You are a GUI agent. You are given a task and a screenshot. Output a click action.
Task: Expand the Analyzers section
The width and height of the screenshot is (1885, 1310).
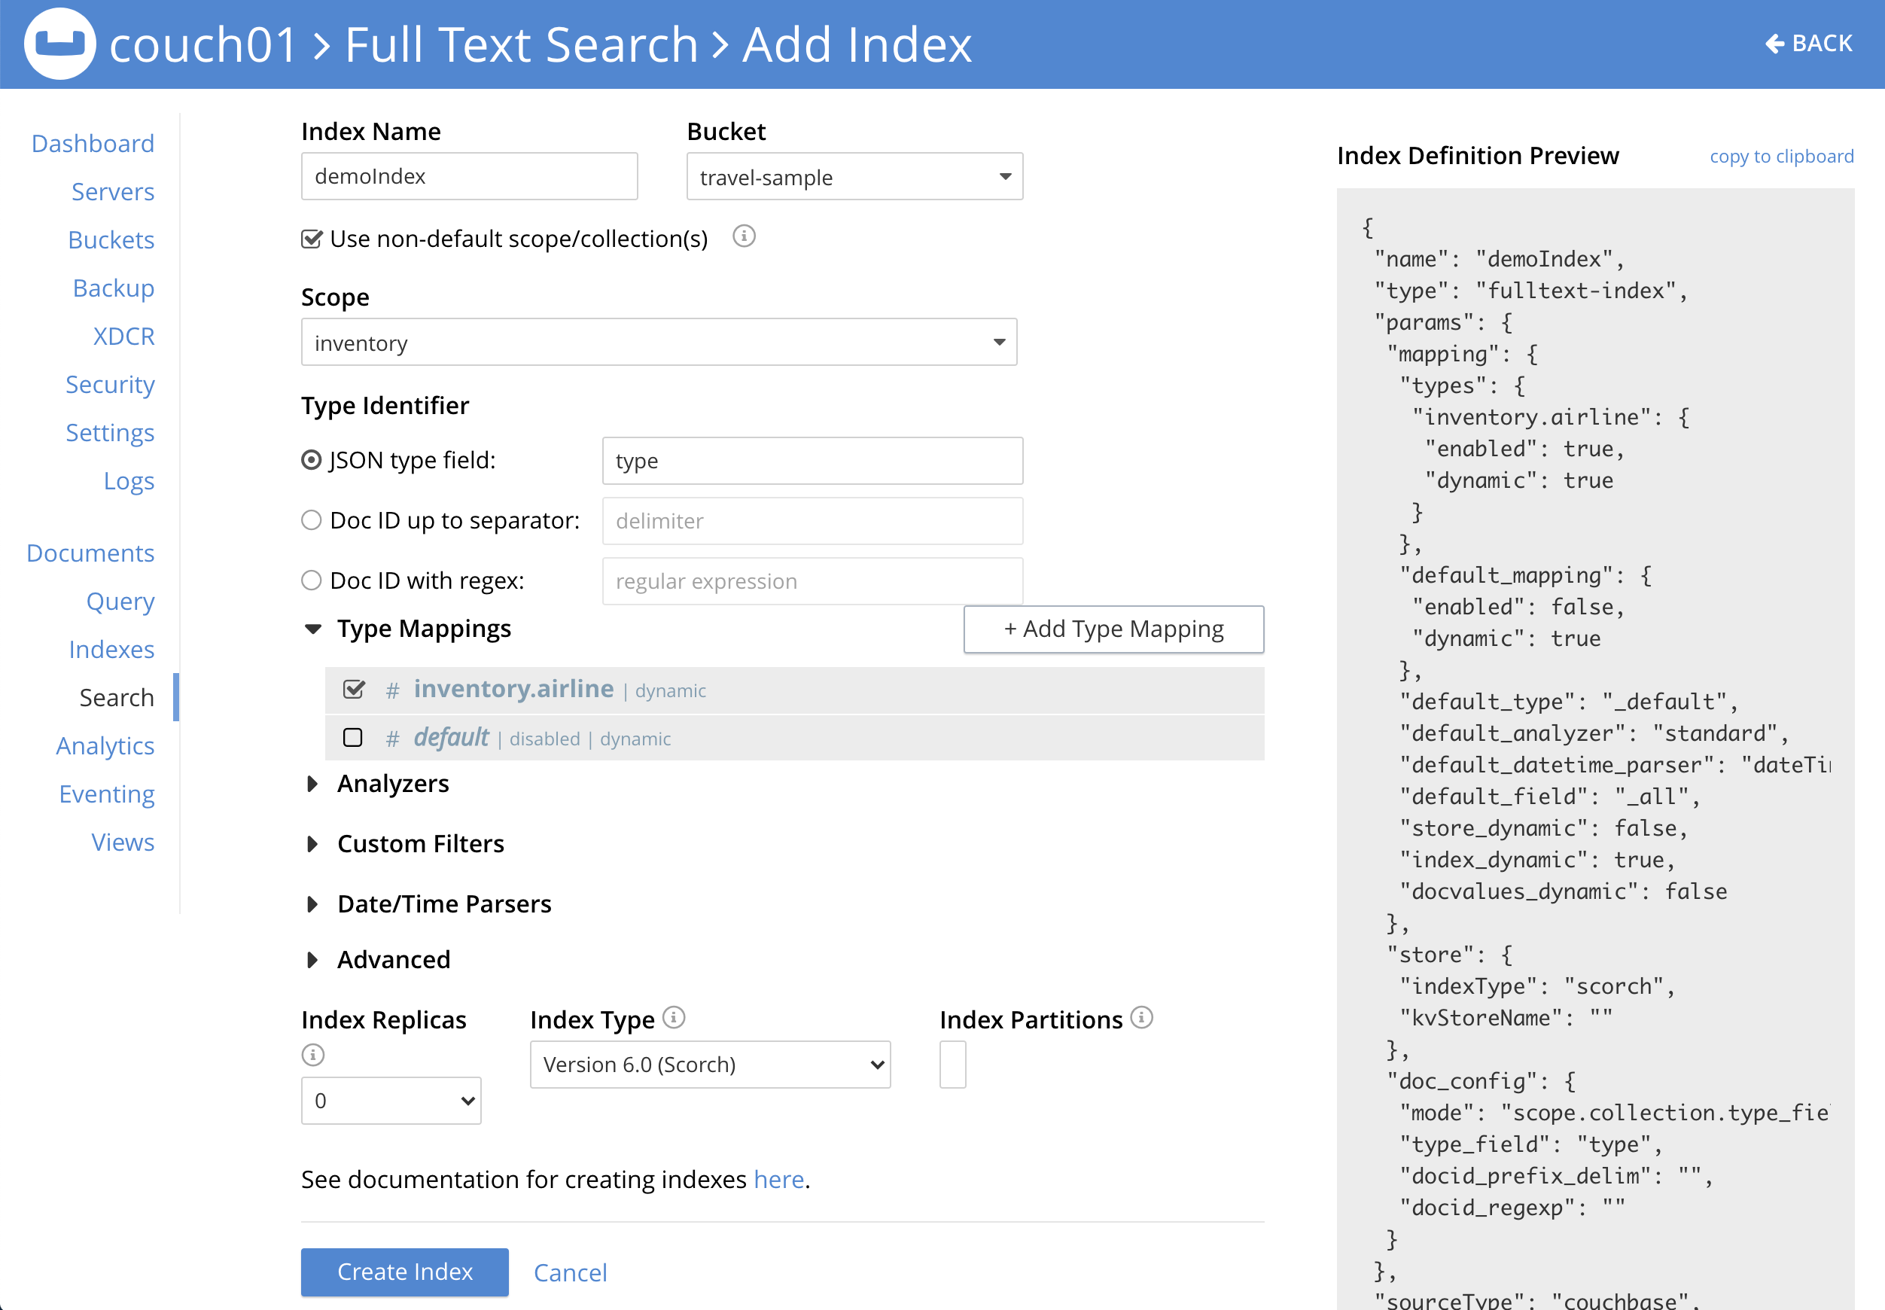click(x=312, y=784)
